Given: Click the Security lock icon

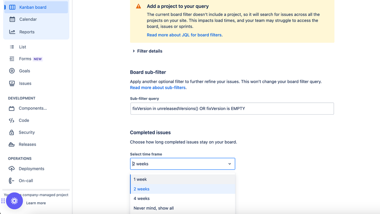Looking at the screenshot, I should click(x=12, y=132).
